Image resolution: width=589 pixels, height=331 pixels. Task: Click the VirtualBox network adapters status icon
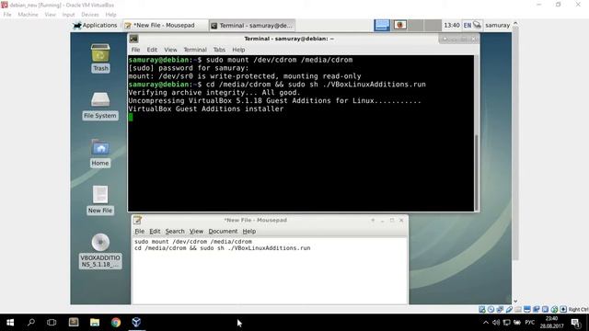click(x=500, y=309)
